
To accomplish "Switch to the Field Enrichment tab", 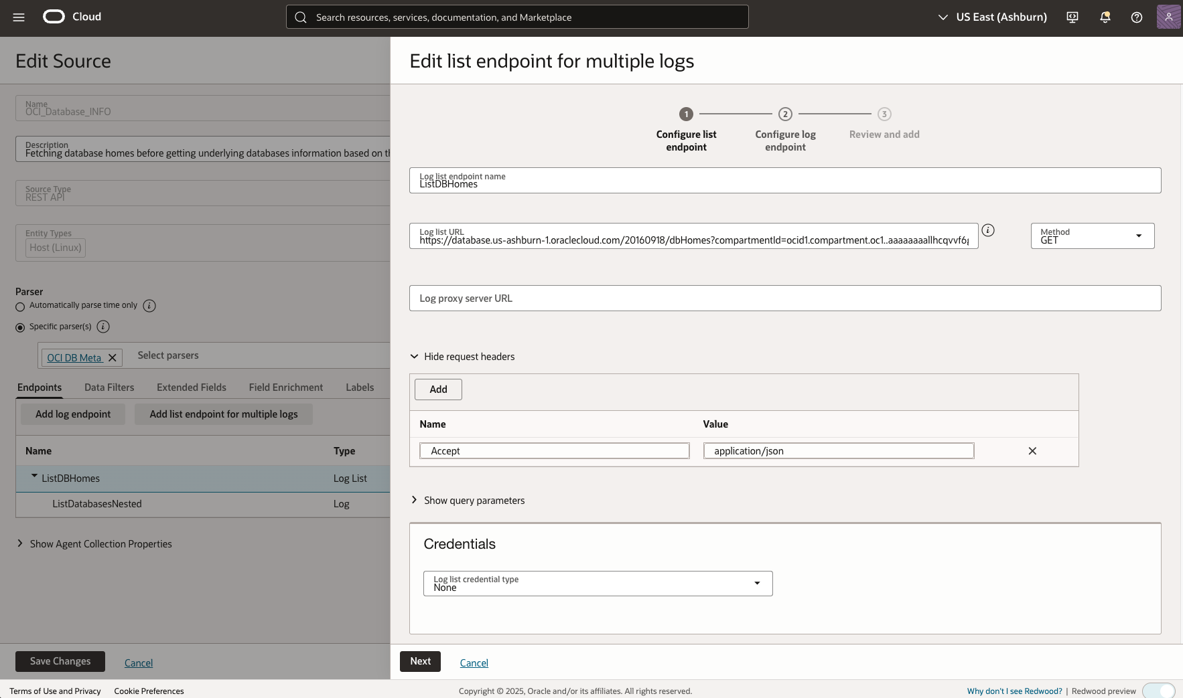I will (x=285, y=387).
